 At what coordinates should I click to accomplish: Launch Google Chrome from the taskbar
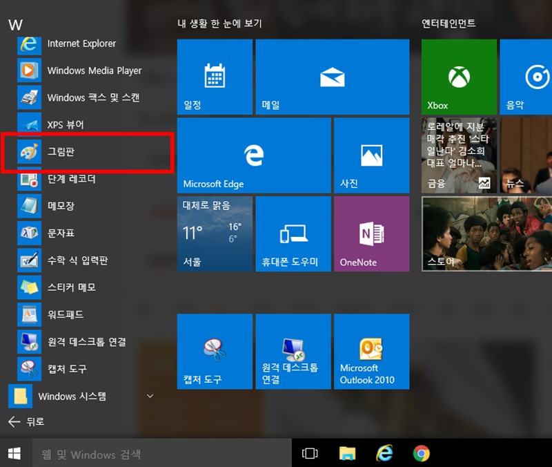coord(422,454)
